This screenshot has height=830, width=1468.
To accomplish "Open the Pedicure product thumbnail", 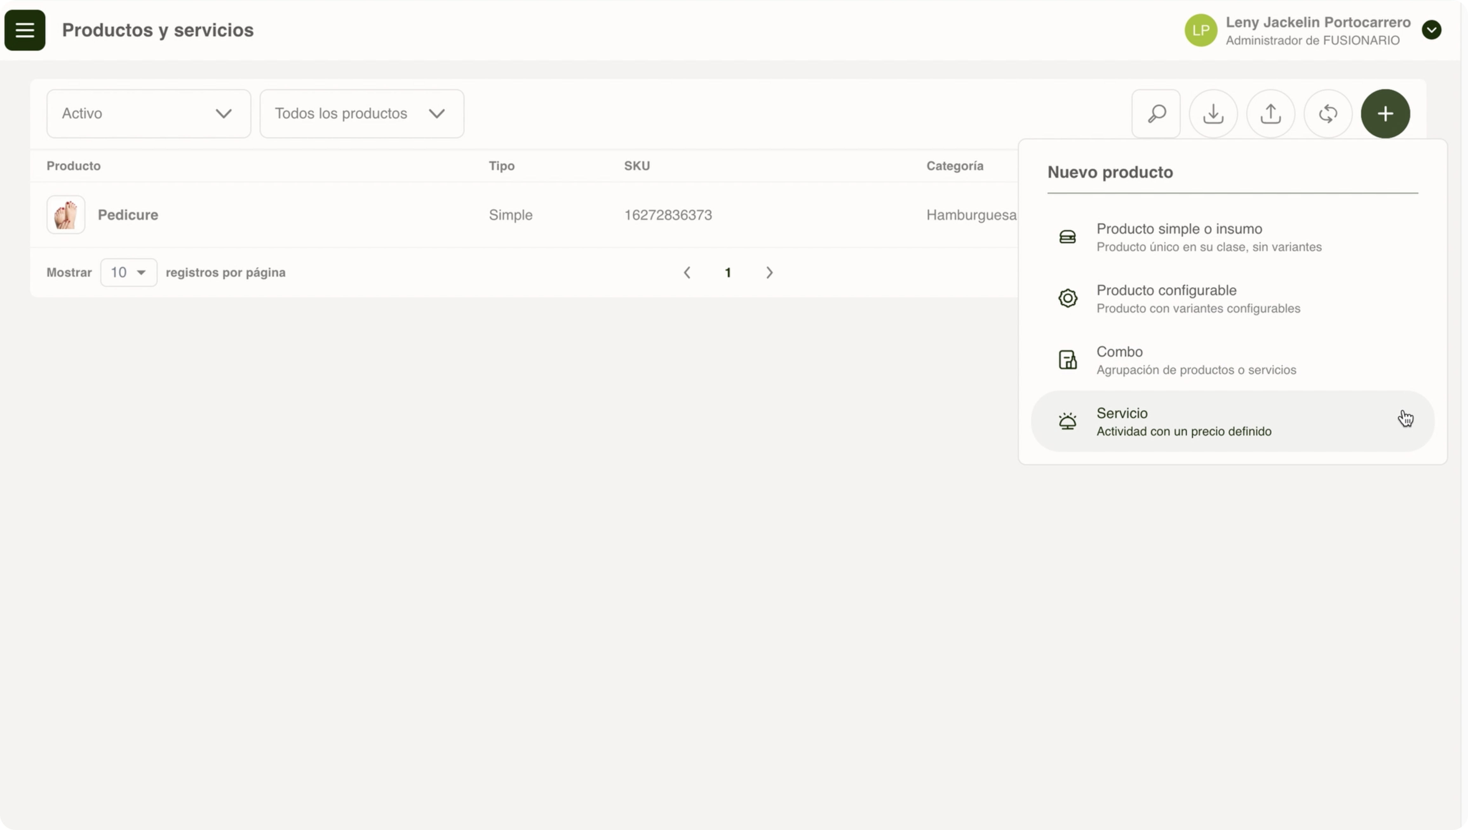I will pos(66,215).
